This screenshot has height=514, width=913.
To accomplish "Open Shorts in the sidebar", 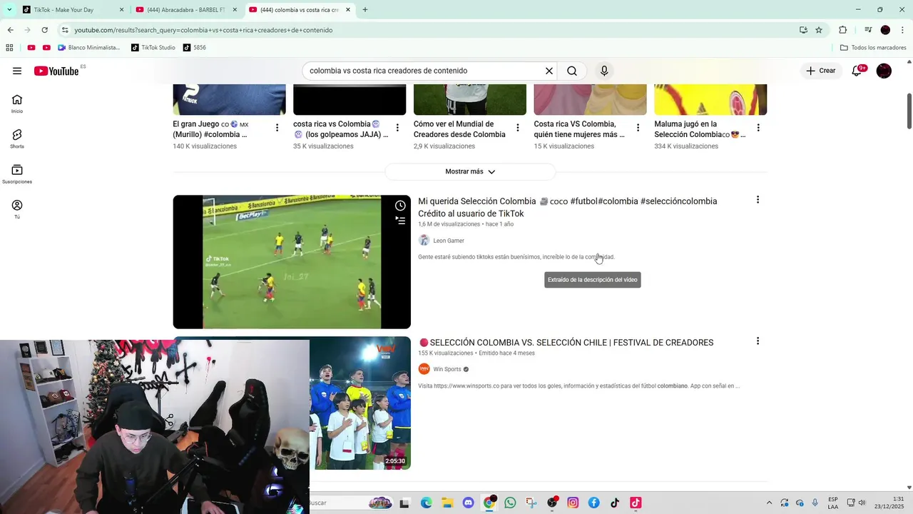I will (17, 138).
